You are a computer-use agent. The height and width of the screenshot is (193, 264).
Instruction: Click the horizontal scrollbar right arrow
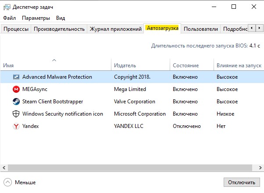click(260, 168)
